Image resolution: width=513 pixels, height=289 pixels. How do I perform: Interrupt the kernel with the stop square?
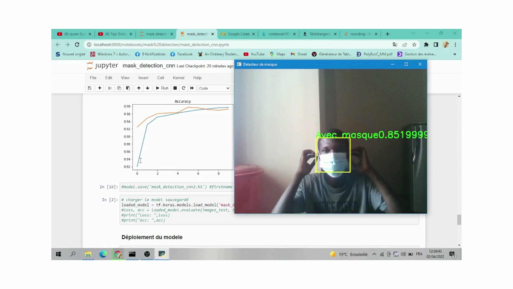175,88
